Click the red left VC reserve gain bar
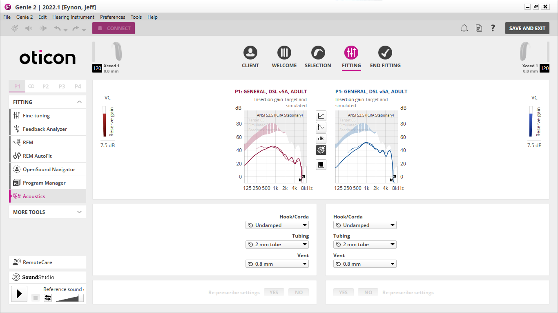The width and height of the screenshot is (558, 313). (x=104, y=121)
